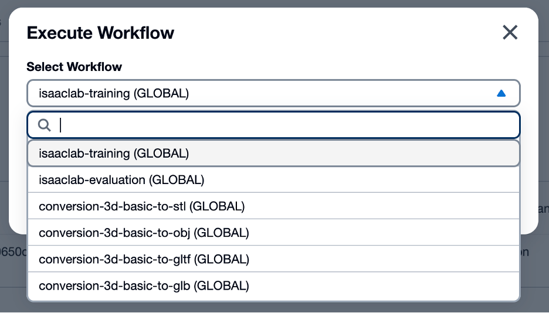Click the magnifier search icon
549x313 pixels.
[x=45, y=125]
